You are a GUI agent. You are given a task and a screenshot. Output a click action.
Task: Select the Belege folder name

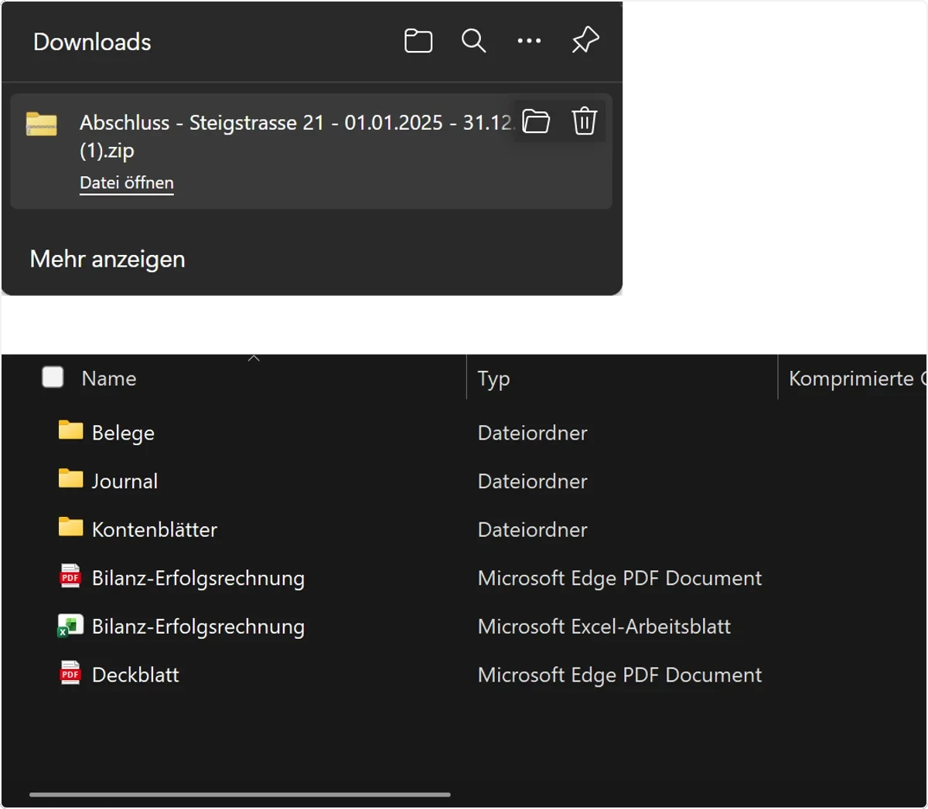click(123, 433)
